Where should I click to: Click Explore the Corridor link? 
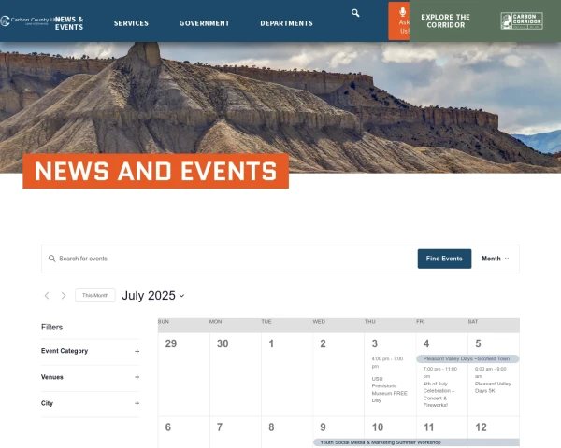(x=445, y=21)
